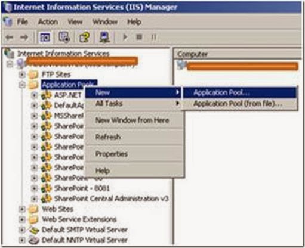
Task: Choose New Window from Here
Action: (133, 120)
